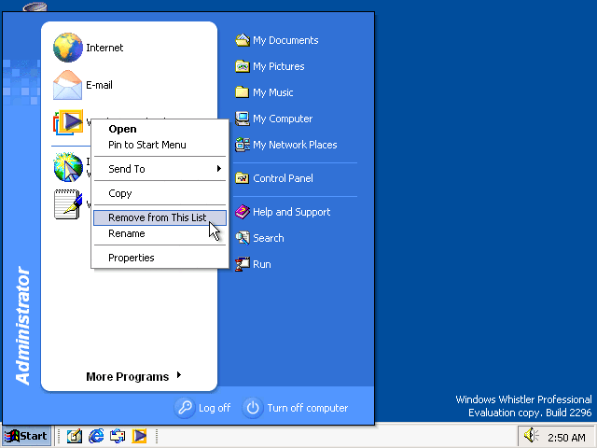Click the My Computer icon
Viewport: 597px width, 448px height.
(x=243, y=119)
